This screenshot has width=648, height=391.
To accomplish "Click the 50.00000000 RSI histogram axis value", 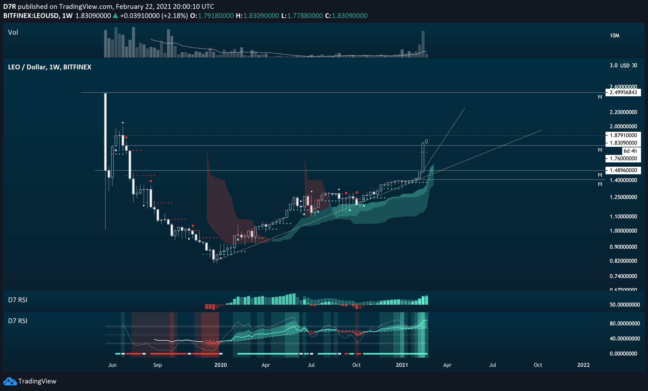I will [x=625, y=305].
